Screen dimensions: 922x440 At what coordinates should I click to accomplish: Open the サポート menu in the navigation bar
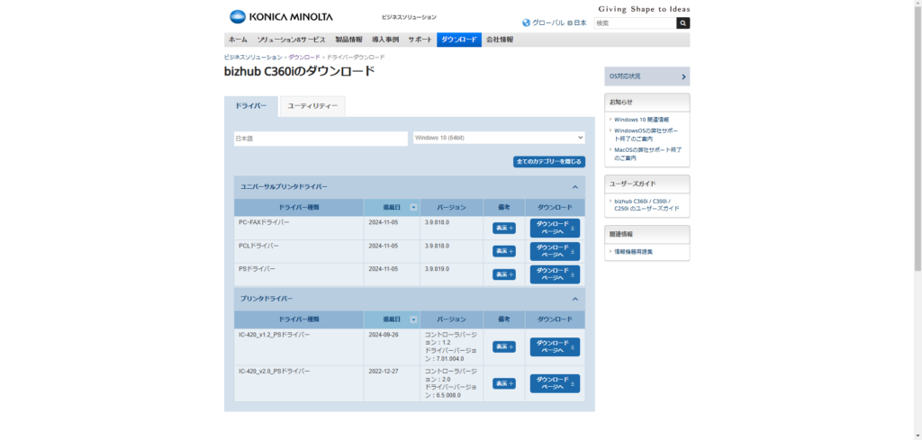click(x=420, y=40)
